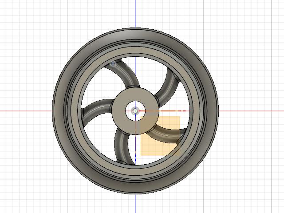The width and height of the screenshot is (284, 213).
Task: Select the origin point at the wheel center
Action: click(x=135, y=111)
